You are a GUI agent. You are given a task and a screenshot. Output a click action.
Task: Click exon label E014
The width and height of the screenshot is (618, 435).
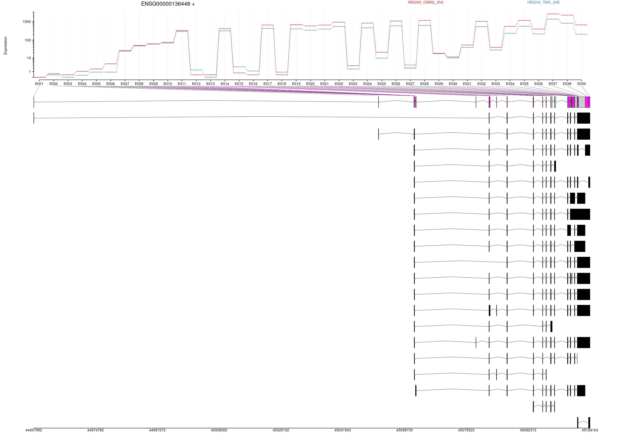coord(225,84)
